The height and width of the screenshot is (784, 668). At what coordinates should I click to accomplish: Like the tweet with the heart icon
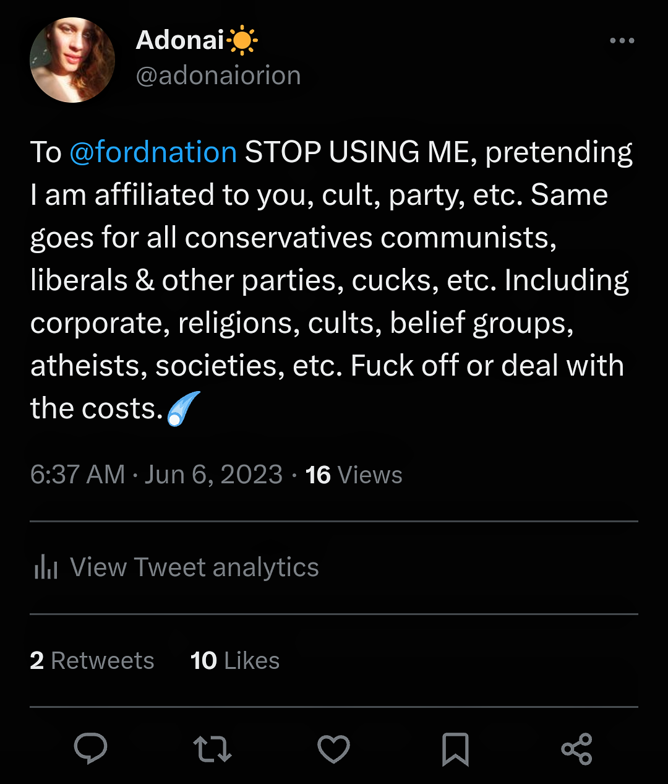[x=333, y=749]
